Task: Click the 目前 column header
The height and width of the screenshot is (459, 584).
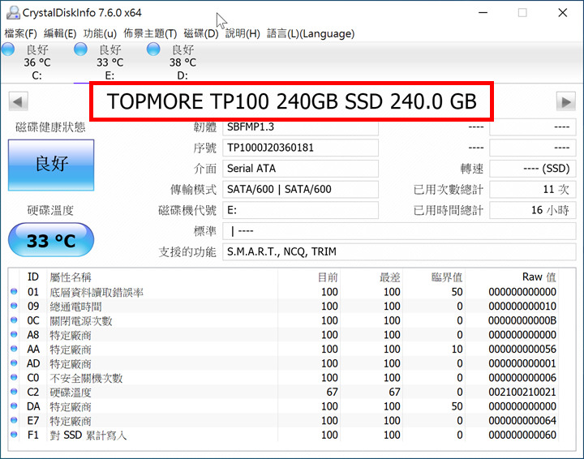Action: point(328,277)
